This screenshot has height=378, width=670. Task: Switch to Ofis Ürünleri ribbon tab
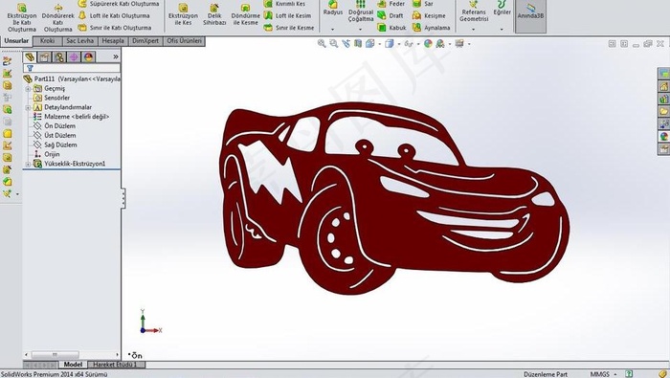click(184, 41)
